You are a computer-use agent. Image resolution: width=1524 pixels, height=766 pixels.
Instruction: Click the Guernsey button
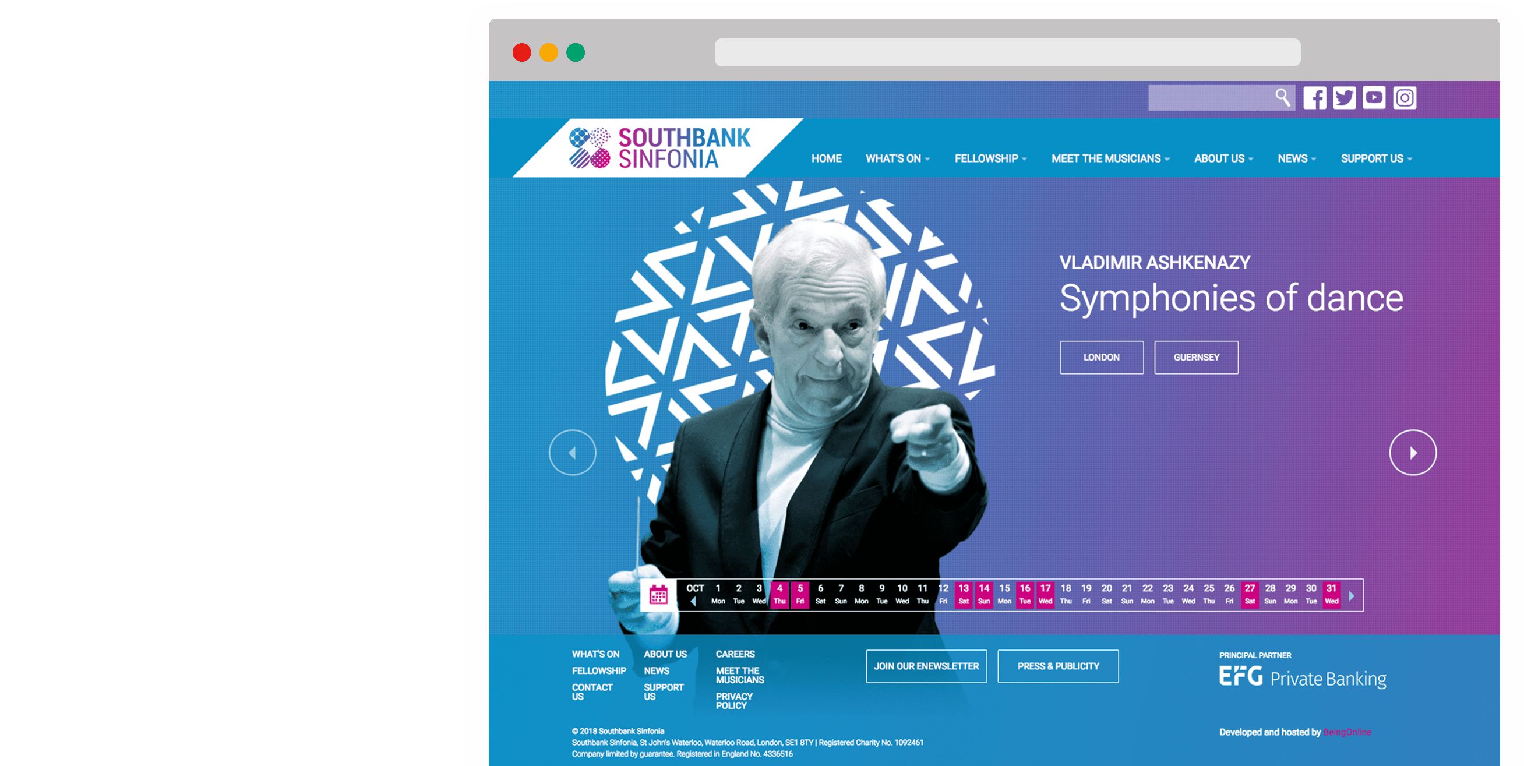click(x=1195, y=357)
